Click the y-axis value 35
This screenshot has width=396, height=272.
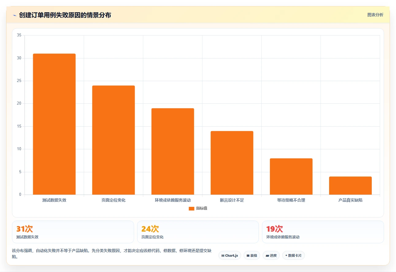coord(19,35)
